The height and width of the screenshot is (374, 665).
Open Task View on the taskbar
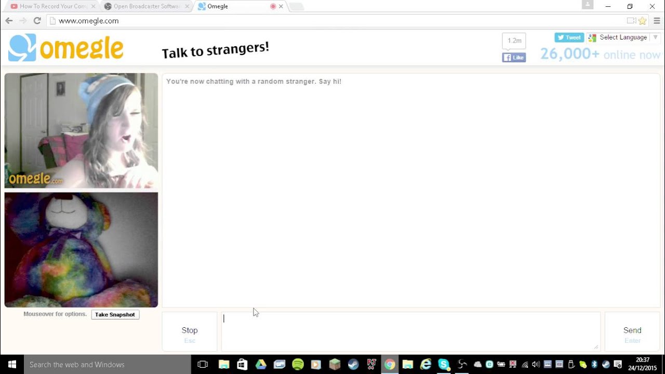click(x=203, y=364)
